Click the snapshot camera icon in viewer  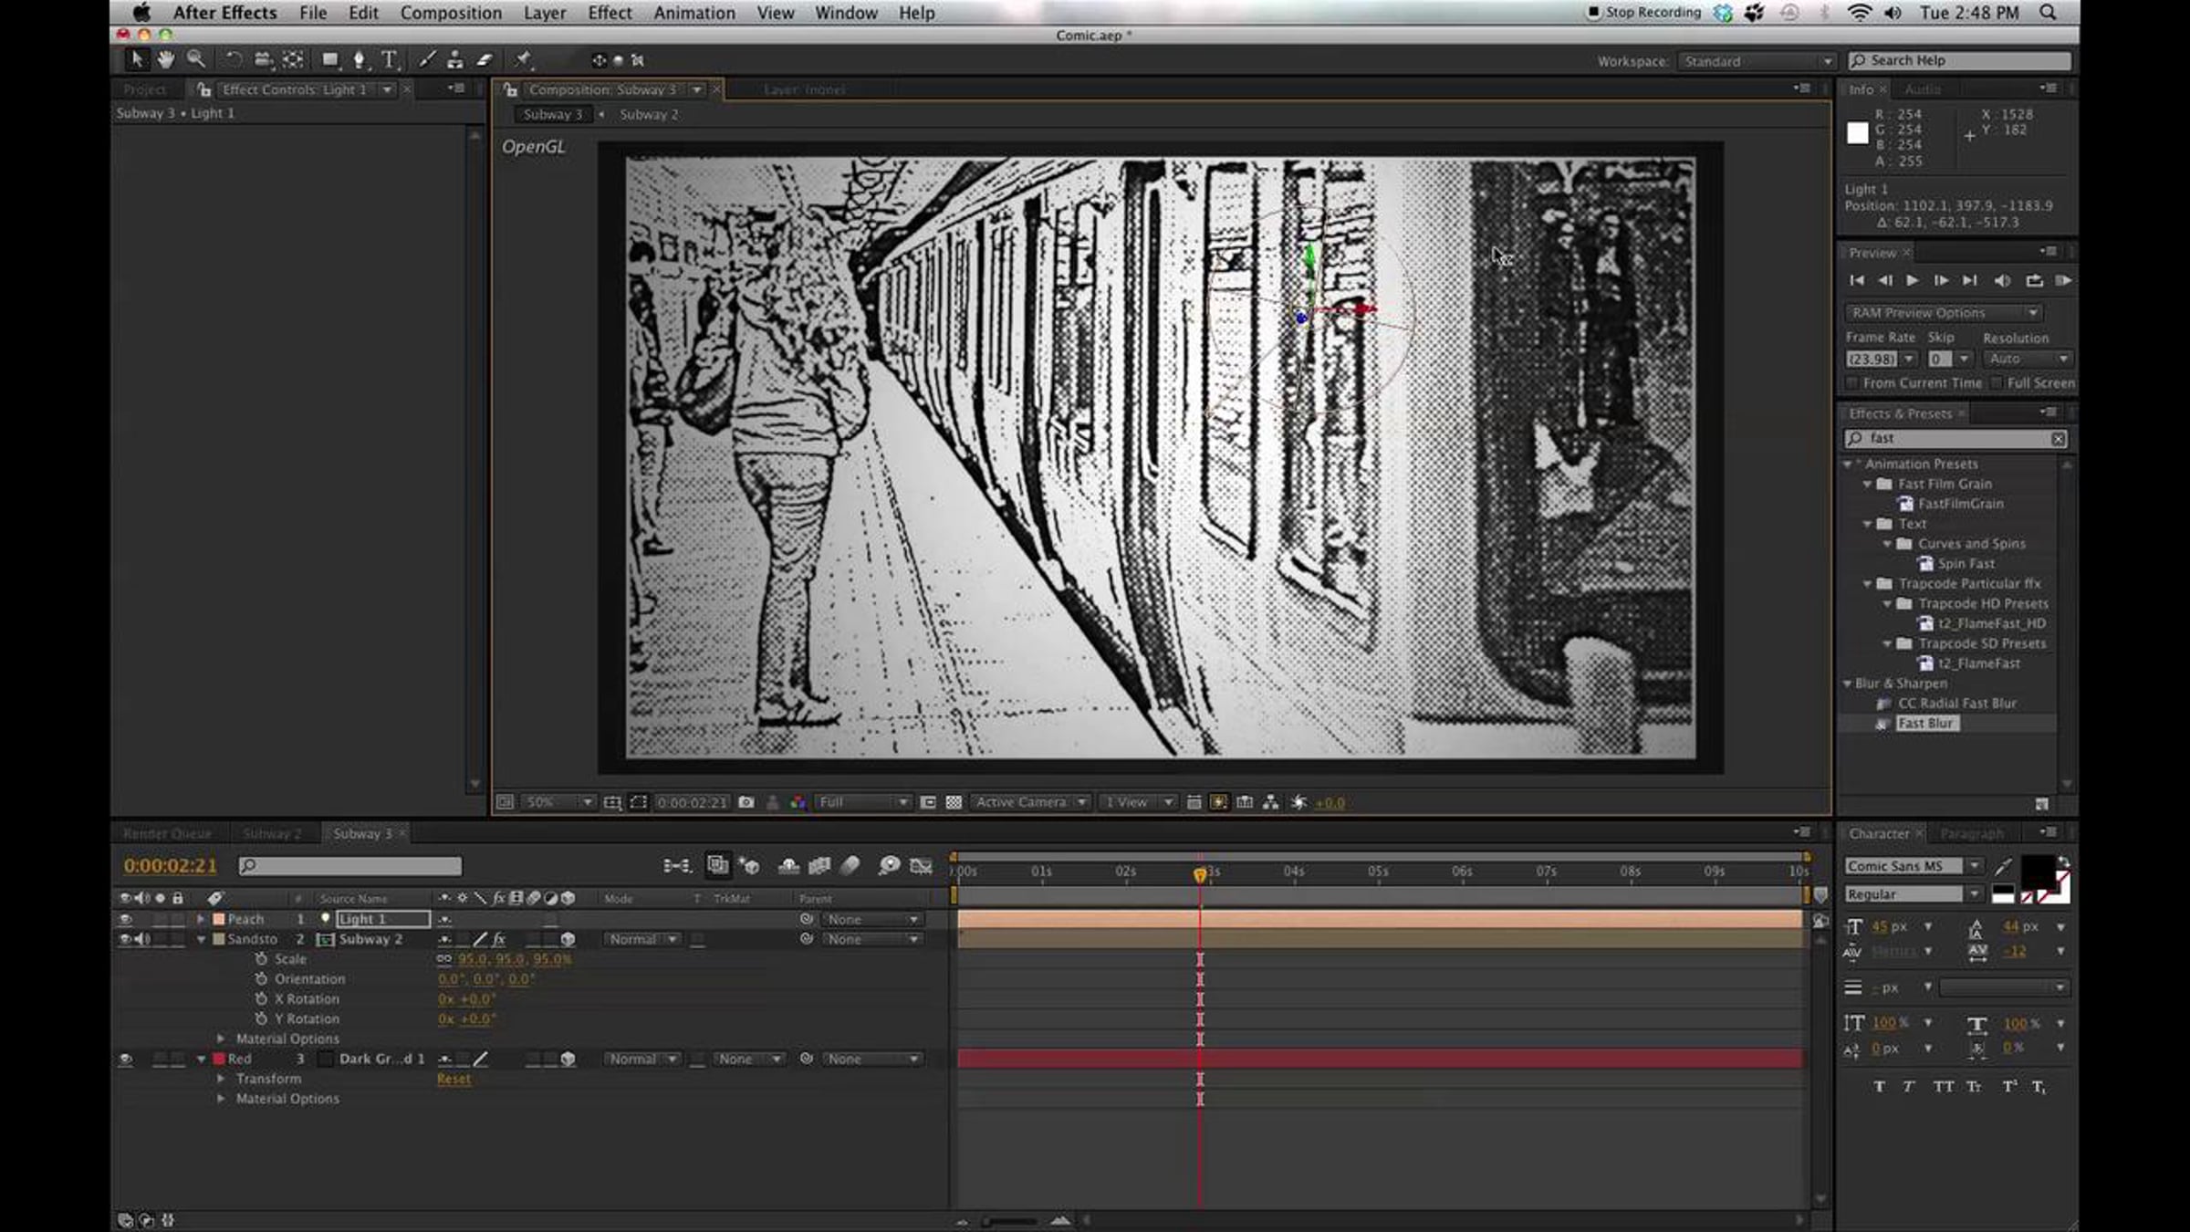tap(746, 802)
